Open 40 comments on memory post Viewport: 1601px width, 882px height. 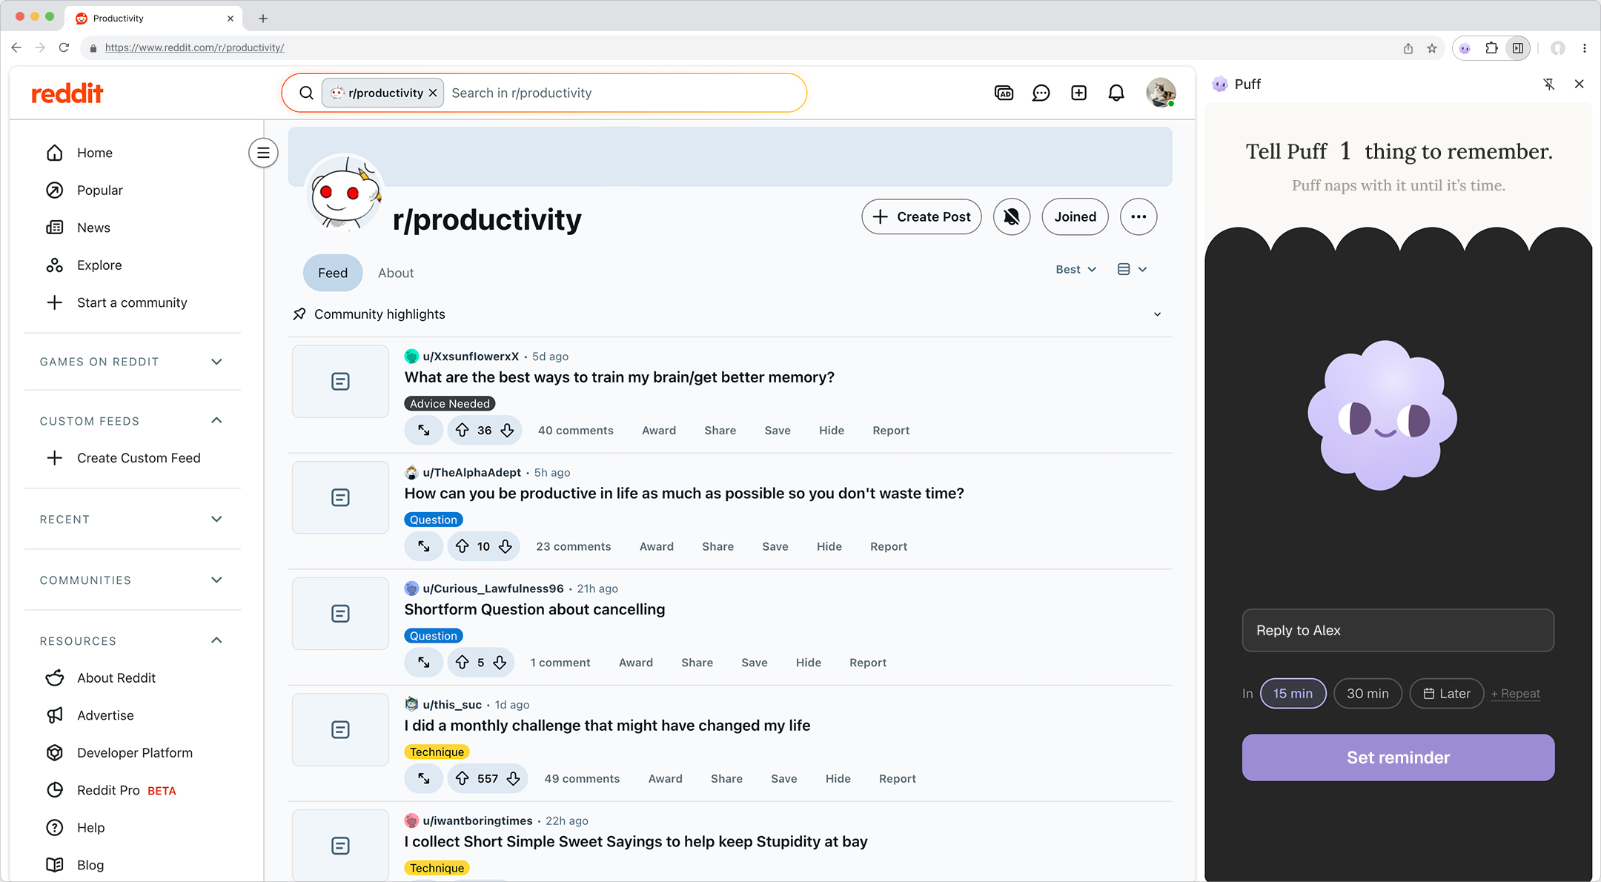tap(576, 431)
